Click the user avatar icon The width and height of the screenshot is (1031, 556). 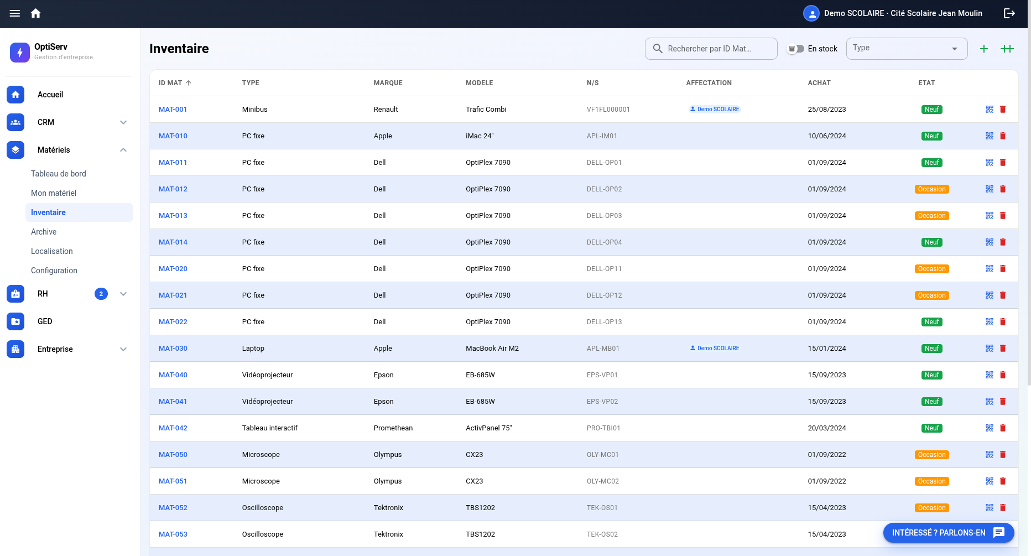coord(811,13)
